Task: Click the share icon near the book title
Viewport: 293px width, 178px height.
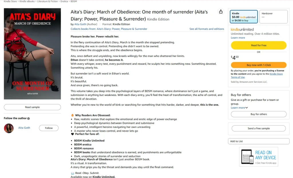Action: pos(221,11)
